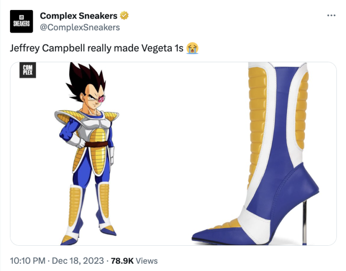This screenshot has width=346, height=271.
Task: Click the gold verified badge
Action: (x=124, y=16)
